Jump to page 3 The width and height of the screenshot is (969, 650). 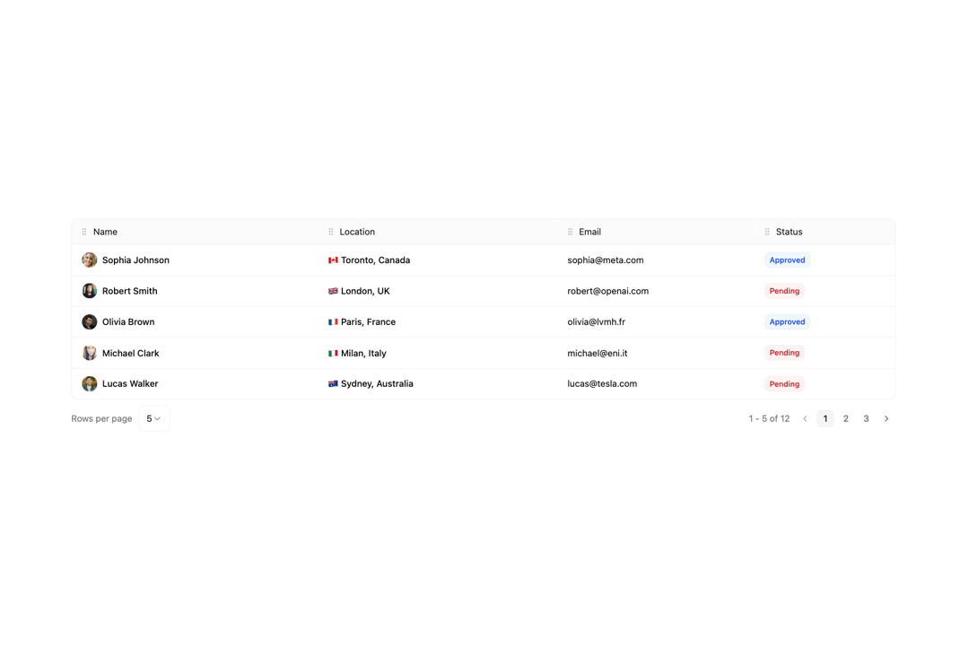click(866, 418)
